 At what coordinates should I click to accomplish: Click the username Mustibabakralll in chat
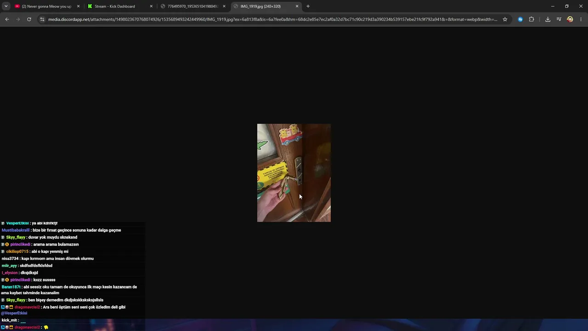click(x=16, y=230)
